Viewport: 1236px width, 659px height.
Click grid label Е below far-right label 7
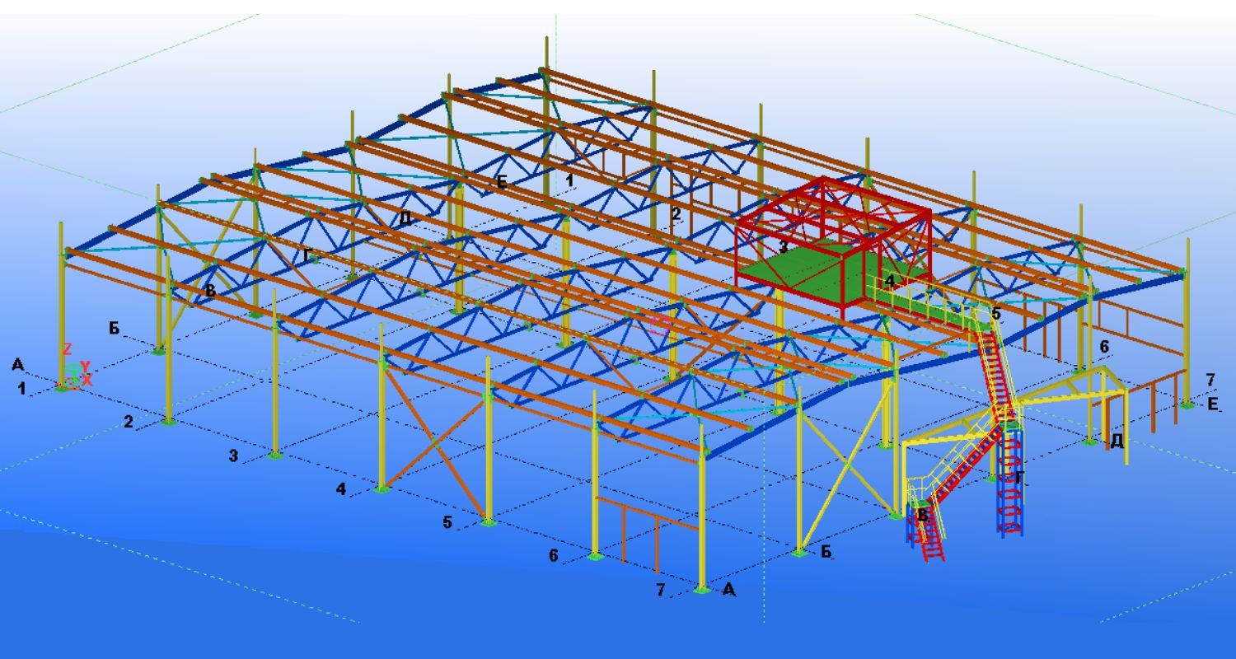[1213, 404]
